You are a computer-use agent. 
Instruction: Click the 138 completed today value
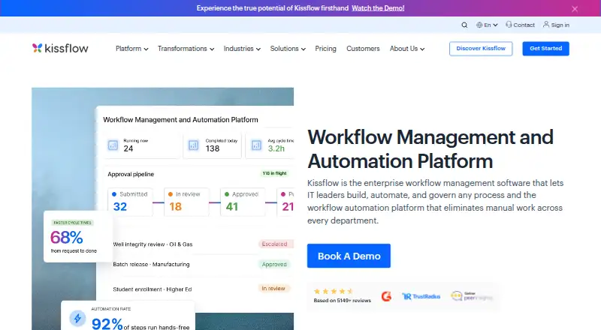point(213,148)
